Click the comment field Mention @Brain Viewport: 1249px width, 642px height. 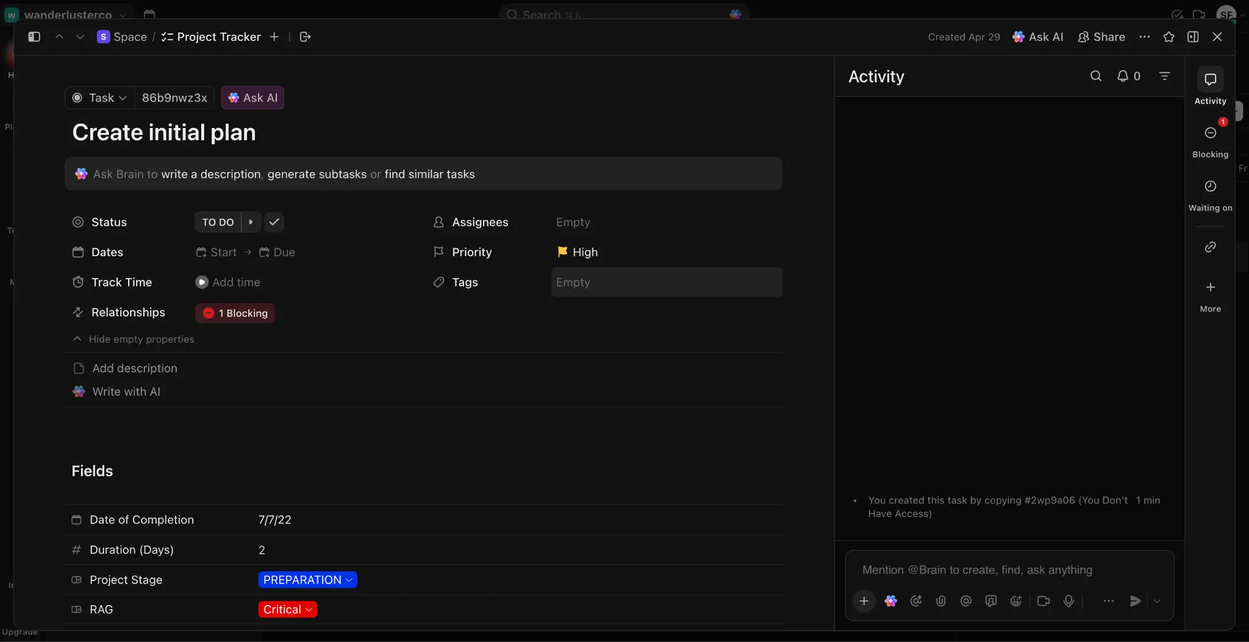click(x=1009, y=569)
